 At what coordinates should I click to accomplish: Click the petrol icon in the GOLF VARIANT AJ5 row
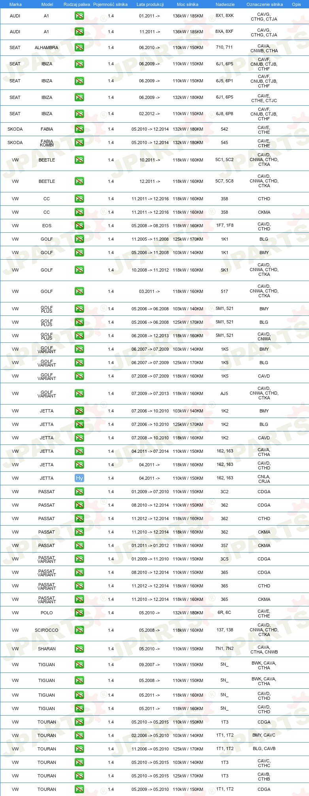pyautogui.click(x=79, y=393)
